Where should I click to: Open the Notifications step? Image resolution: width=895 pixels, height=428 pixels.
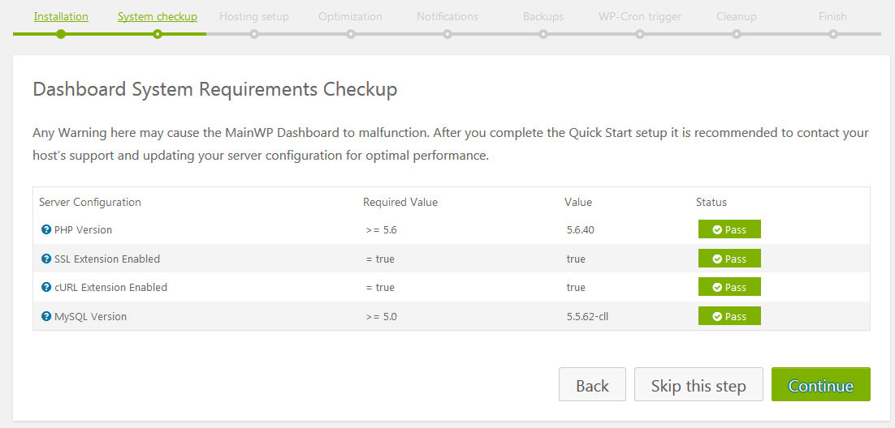447,17
